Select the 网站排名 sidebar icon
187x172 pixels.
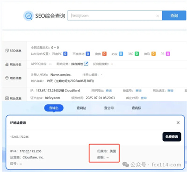click(7, 64)
